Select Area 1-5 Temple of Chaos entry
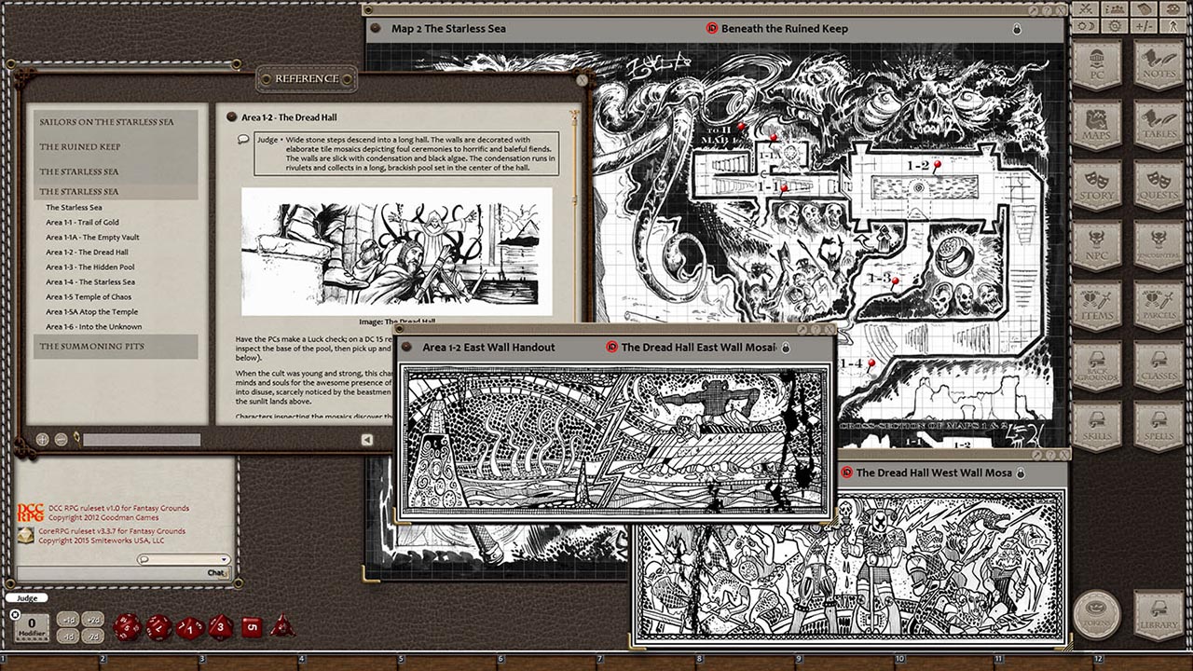Screen dimensions: 1193x671 (x=90, y=296)
